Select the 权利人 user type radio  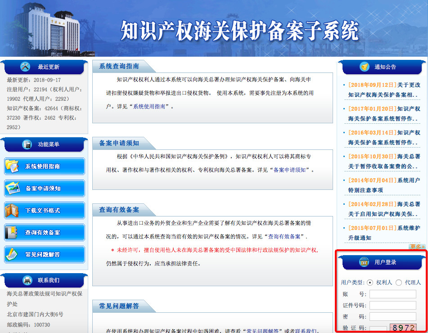click(x=370, y=283)
